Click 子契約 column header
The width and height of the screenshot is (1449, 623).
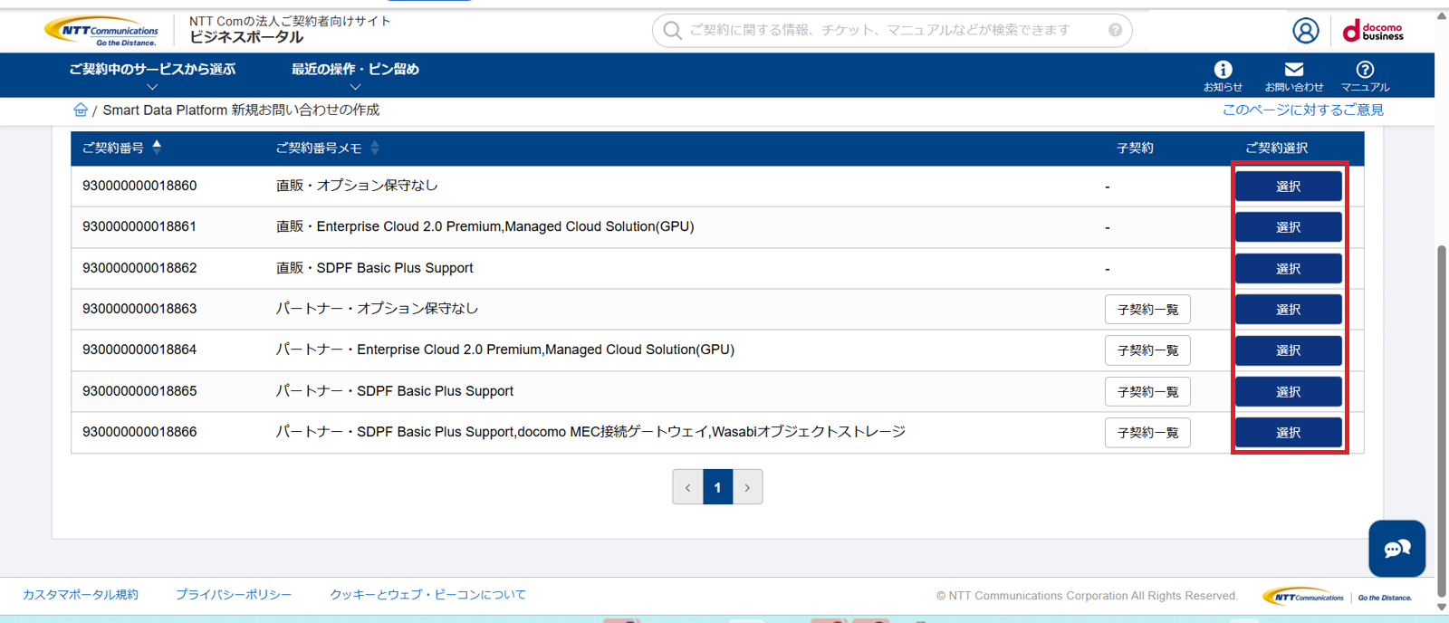[1135, 148]
